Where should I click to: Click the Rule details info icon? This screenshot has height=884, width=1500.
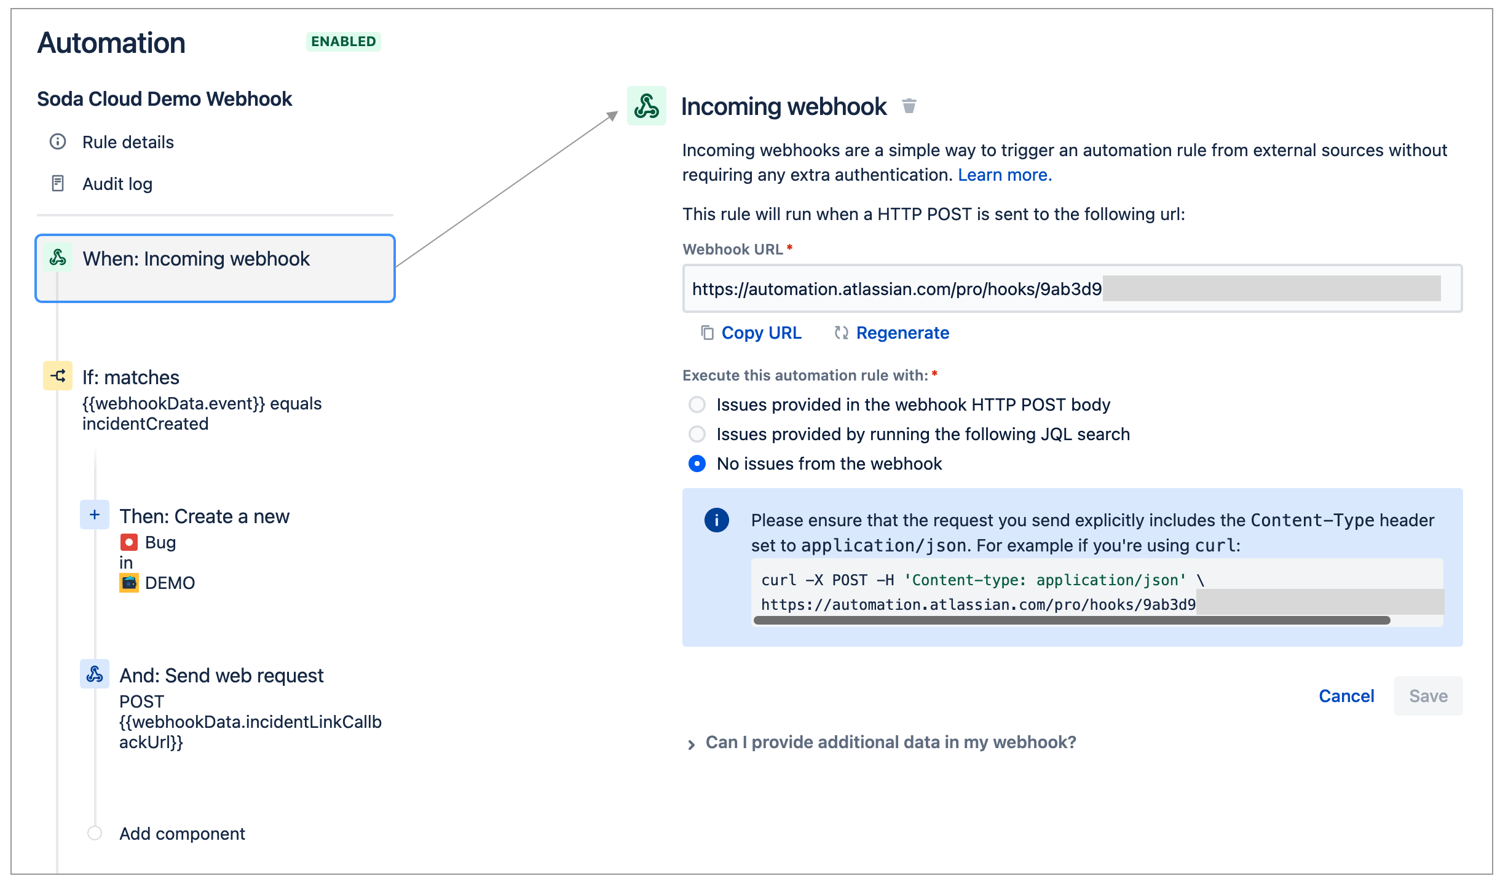[58, 142]
